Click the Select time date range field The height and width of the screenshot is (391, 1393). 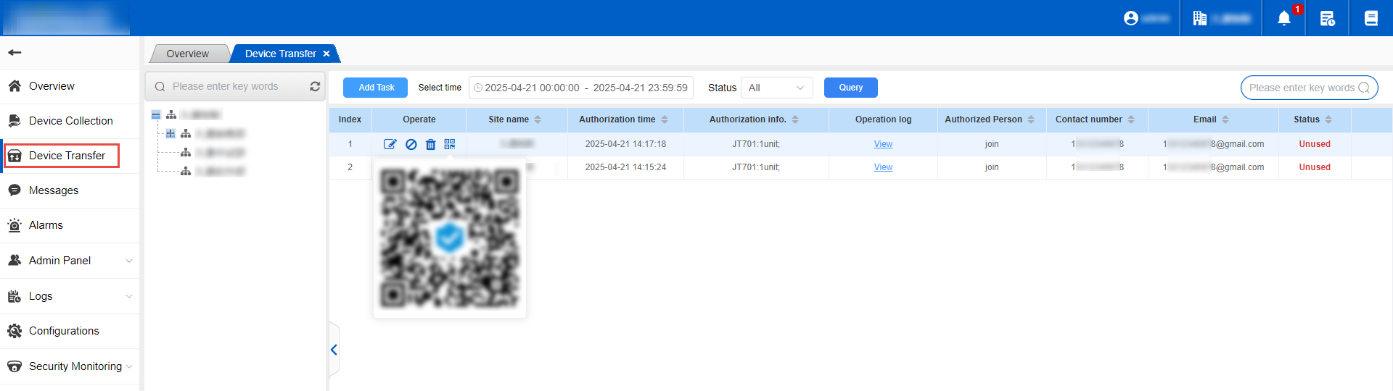click(x=581, y=88)
